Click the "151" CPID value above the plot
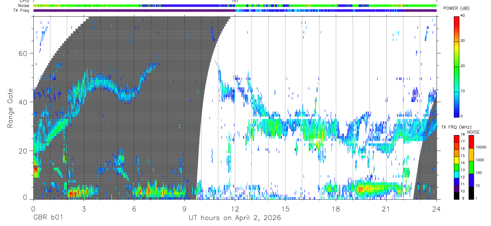The image size is (491, 226). click(235, 1)
